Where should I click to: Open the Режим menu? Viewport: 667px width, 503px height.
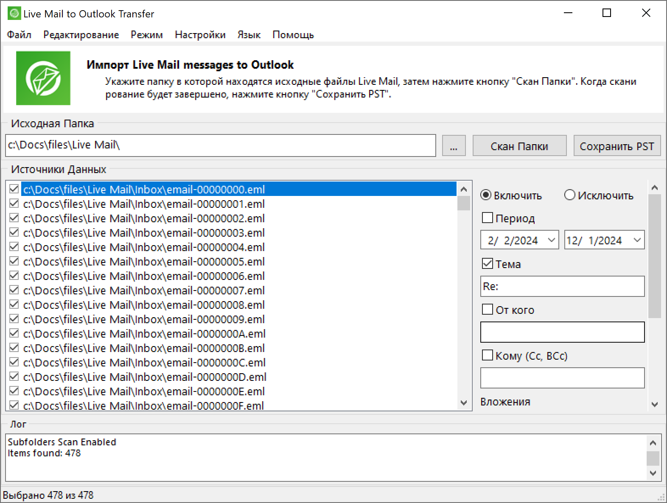coord(147,35)
